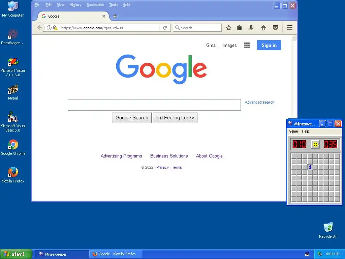The height and width of the screenshot is (259, 345).
Task: Go to Firefox home page icon
Action: (x=263, y=28)
